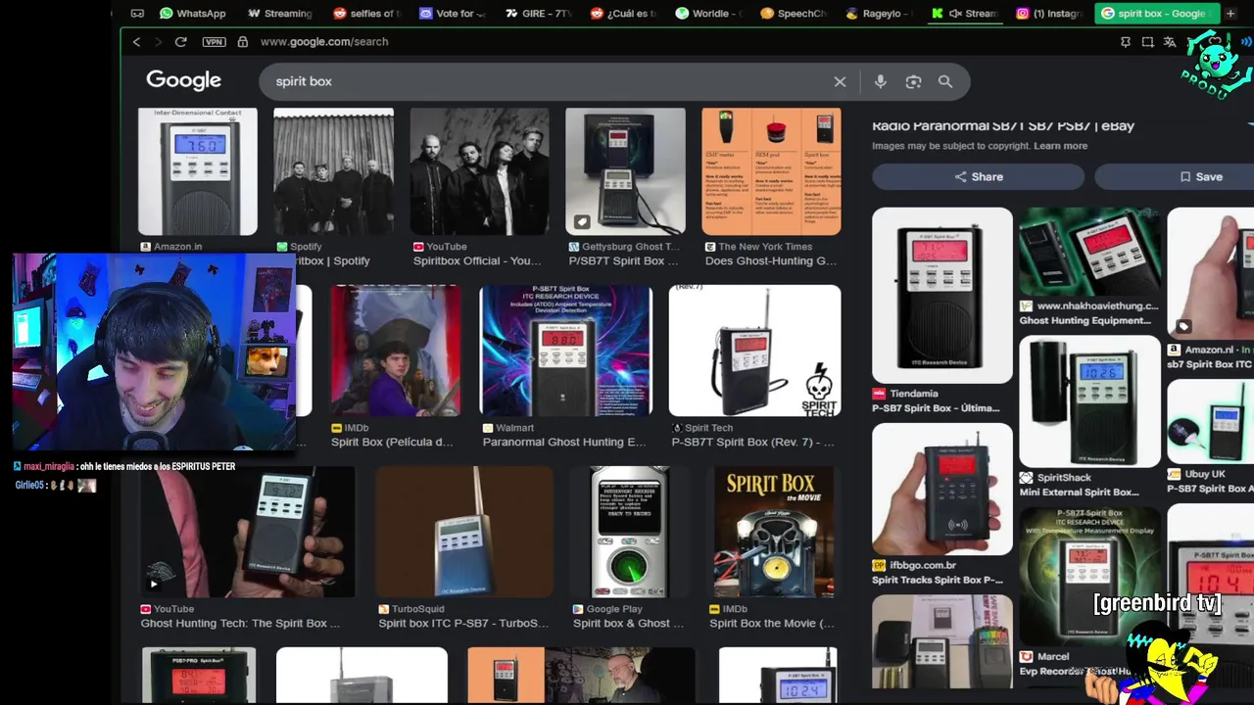
Task: Click the pin icon in address bar
Action: click(x=1126, y=42)
